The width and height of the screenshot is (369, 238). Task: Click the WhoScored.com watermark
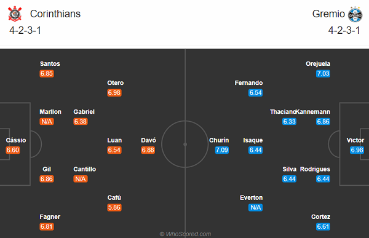coord(185,234)
